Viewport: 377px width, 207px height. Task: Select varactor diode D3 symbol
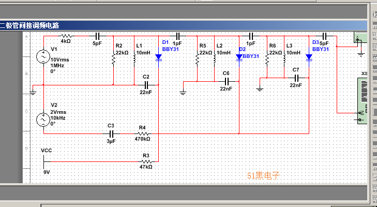click(x=309, y=58)
